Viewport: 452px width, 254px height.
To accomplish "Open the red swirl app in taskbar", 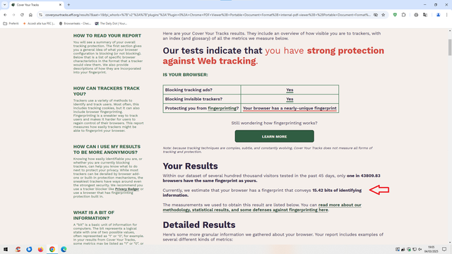I will point(18,249).
